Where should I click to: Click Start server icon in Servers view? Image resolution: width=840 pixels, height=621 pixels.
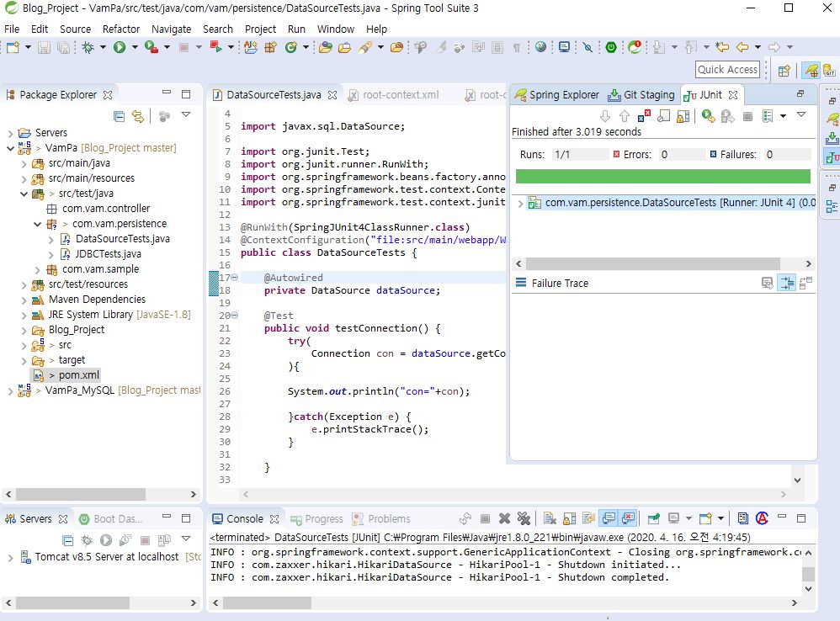[x=106, y=540]
